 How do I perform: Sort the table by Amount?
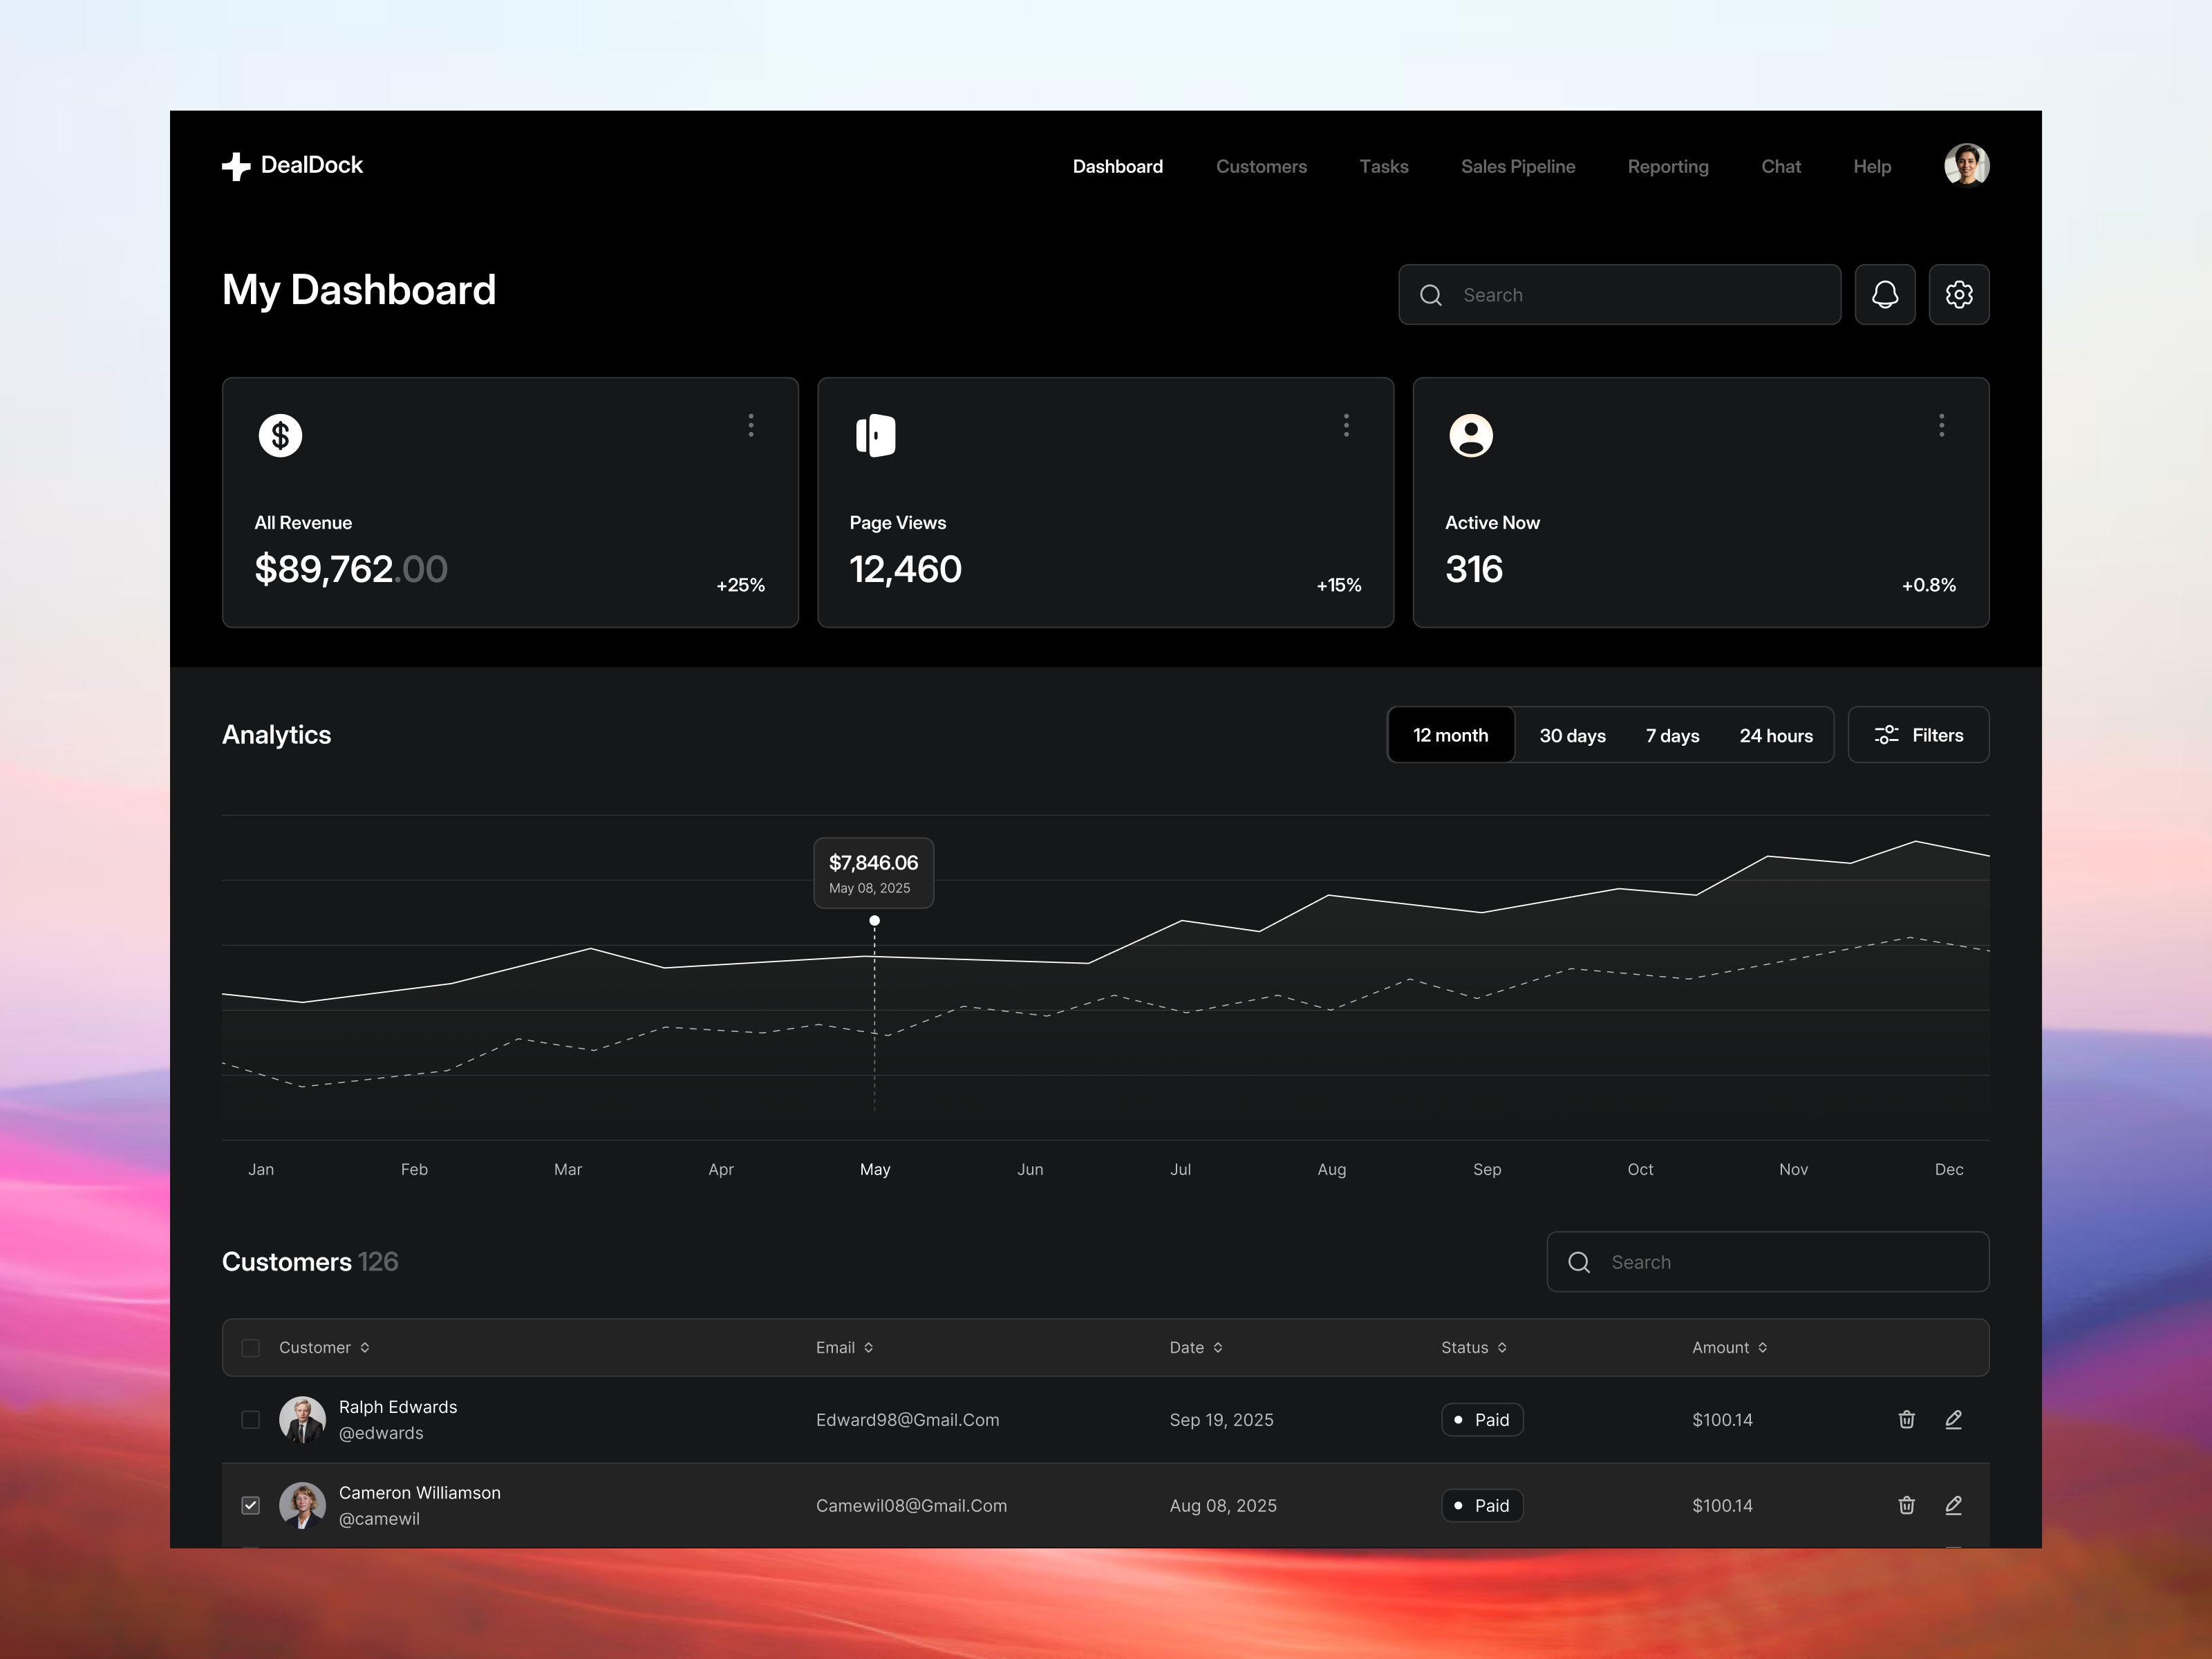[1730, 1347]
